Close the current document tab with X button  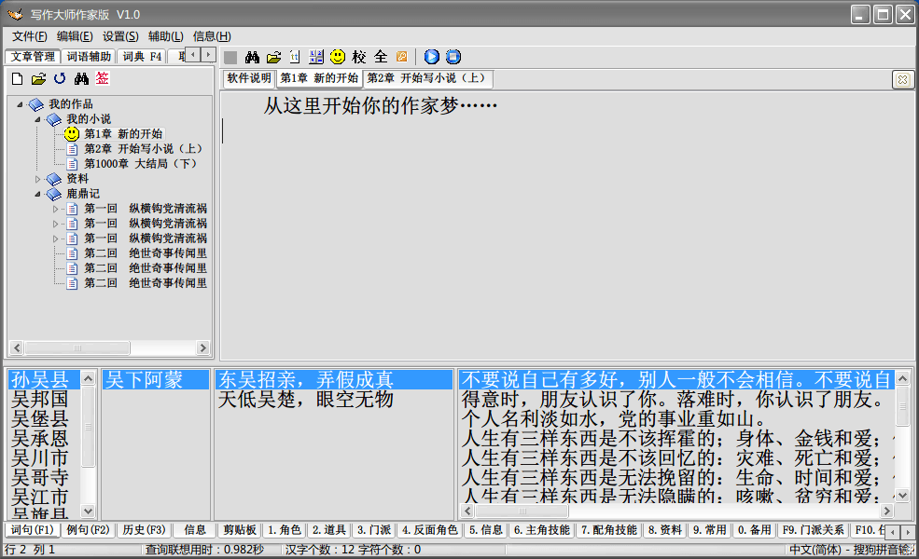pyautogui.click(x=902, y=79)
